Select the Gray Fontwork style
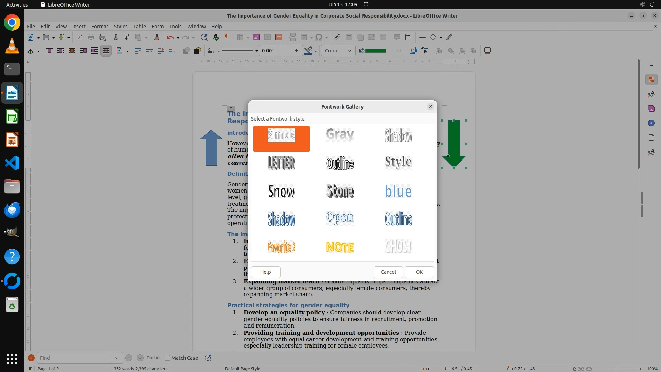661x372 pixels. point(340,135)
